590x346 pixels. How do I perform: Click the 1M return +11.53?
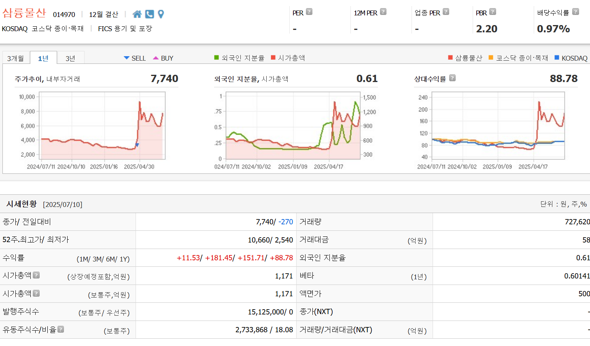pos(188,258)
